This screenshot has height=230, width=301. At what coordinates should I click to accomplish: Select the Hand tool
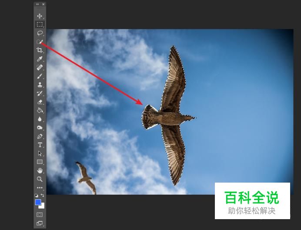[x=40, y=170]
